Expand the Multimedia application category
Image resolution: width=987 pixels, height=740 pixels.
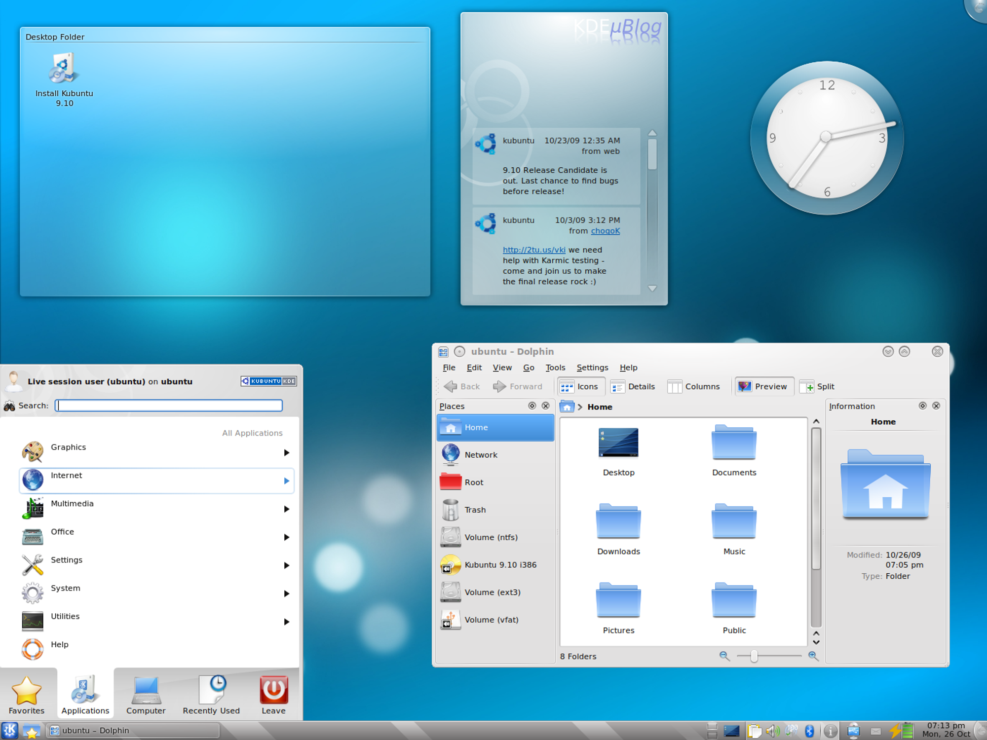click(156, 509)
